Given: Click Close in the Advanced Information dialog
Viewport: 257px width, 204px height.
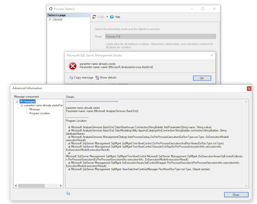Looking at the screenshot, I should point(236,195).
